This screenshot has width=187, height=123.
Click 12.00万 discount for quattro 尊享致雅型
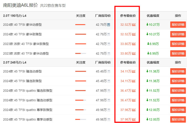pyautogui.click(x=153, y=110)
